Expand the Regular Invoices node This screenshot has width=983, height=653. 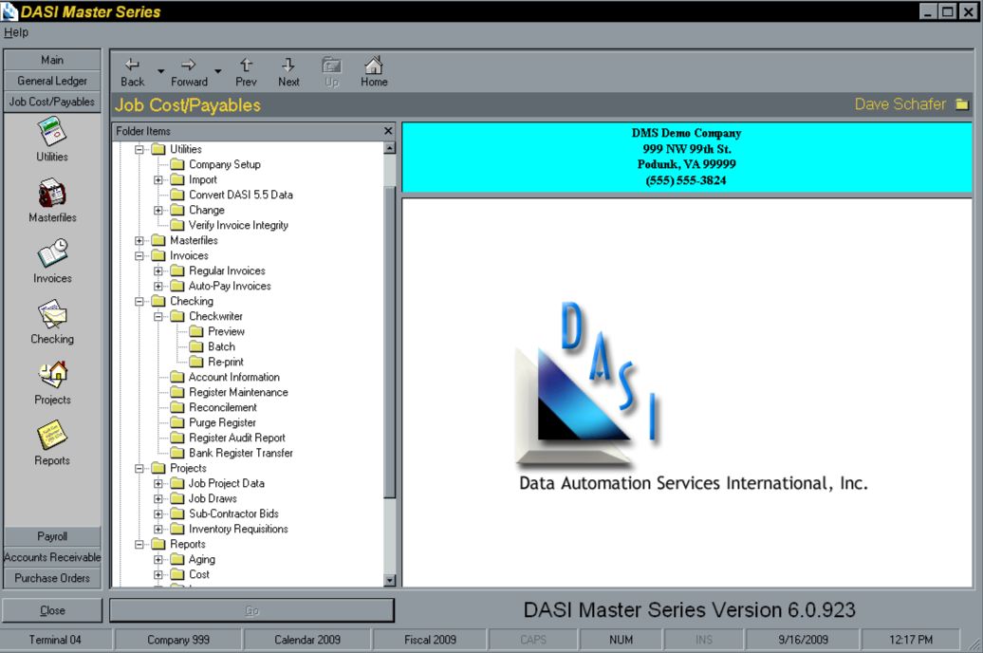coord(158,271)
